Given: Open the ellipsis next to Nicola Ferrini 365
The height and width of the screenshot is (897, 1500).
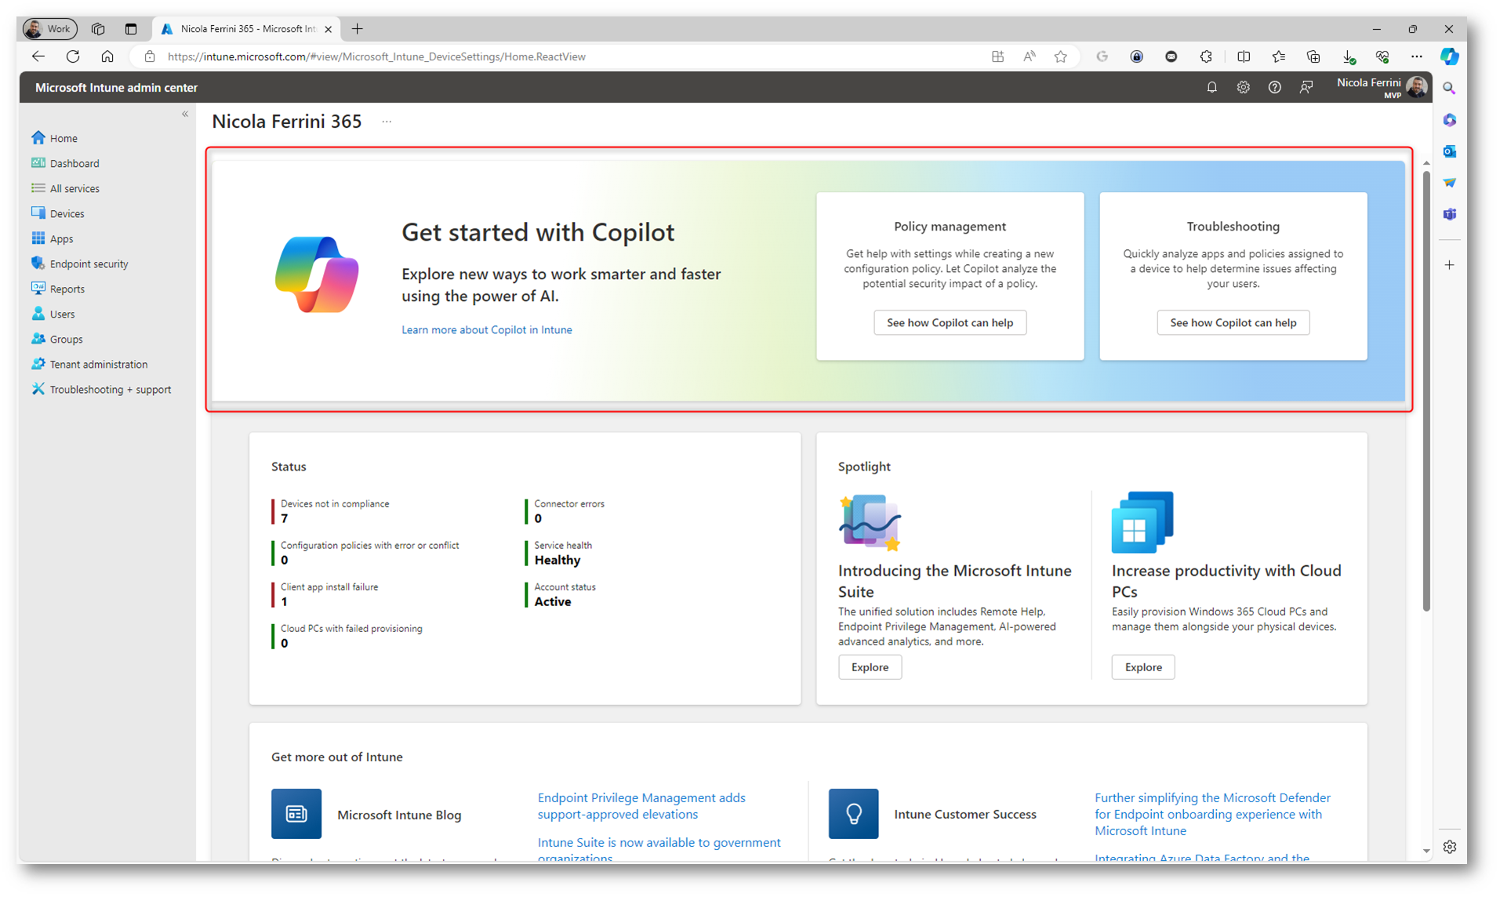Looking at the screenshot, I should pos(387,122).
